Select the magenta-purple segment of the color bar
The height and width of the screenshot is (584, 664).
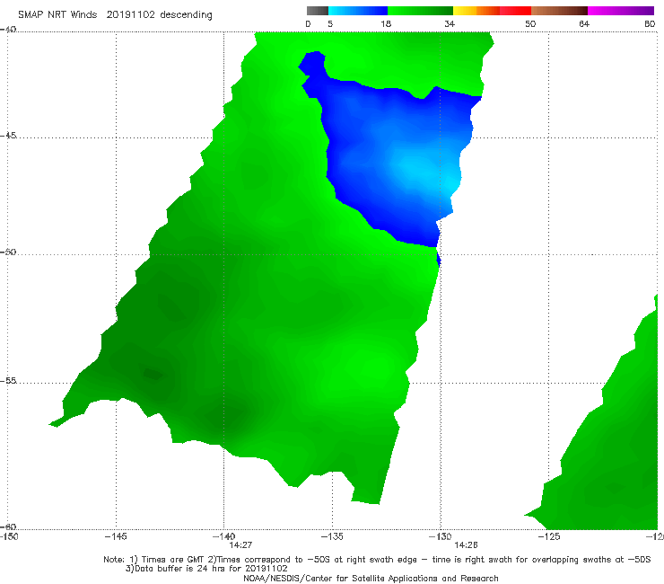click(x=621, y=11)
